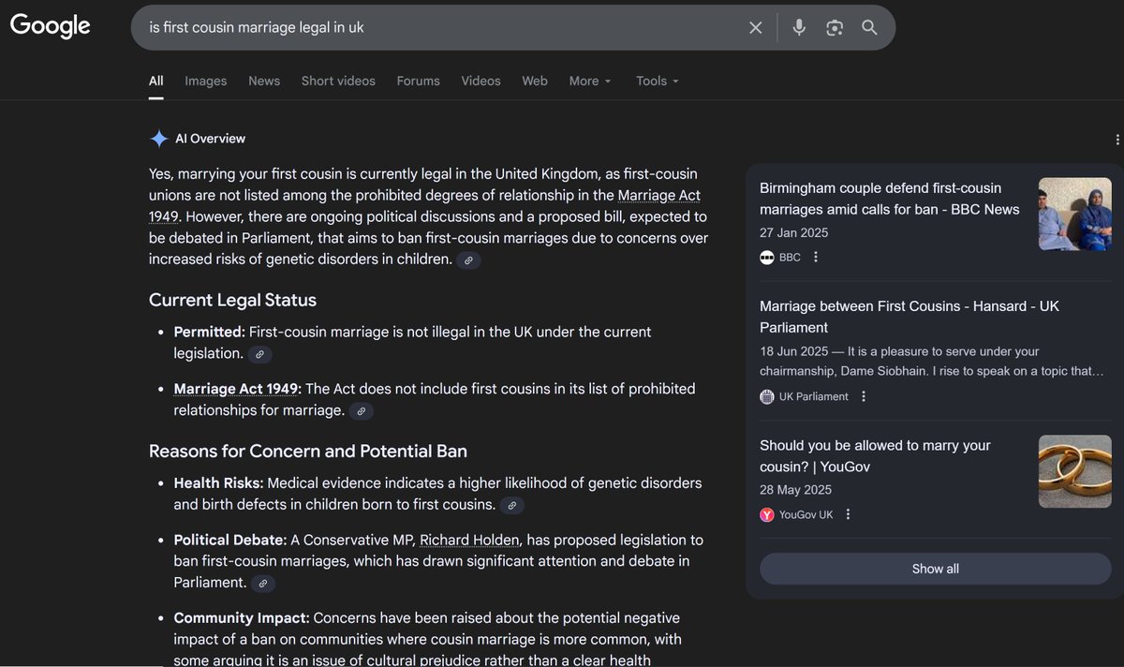Viewport: 1124px width, 667px height.
Task: Open source link icon after the intro paragraph
Action: (x=468, y=260)
